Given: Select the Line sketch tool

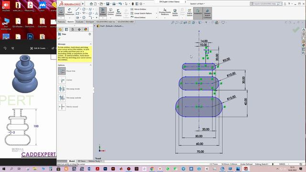Looking at the screenshot, I should [x=77, y=10].
